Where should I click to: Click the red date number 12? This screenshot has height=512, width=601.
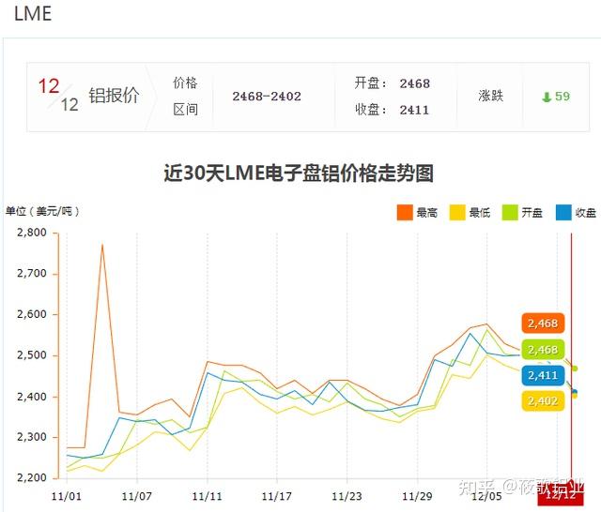click(x=49, y=86)
